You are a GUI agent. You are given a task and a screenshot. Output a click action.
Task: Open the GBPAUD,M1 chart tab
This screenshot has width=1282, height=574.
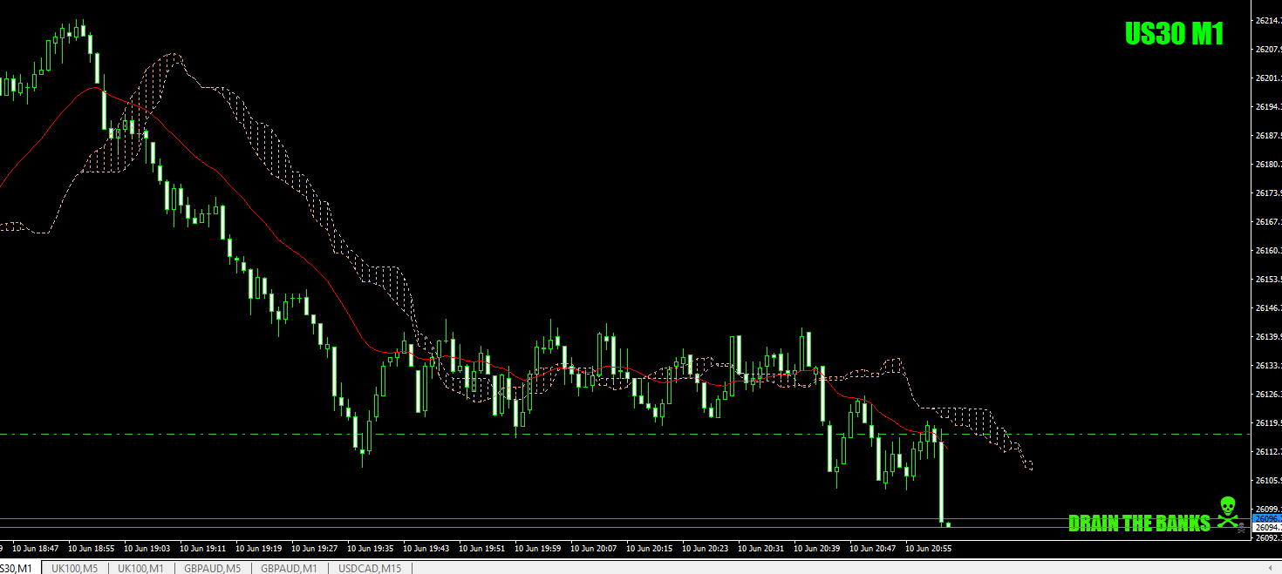tap(288, 568)
